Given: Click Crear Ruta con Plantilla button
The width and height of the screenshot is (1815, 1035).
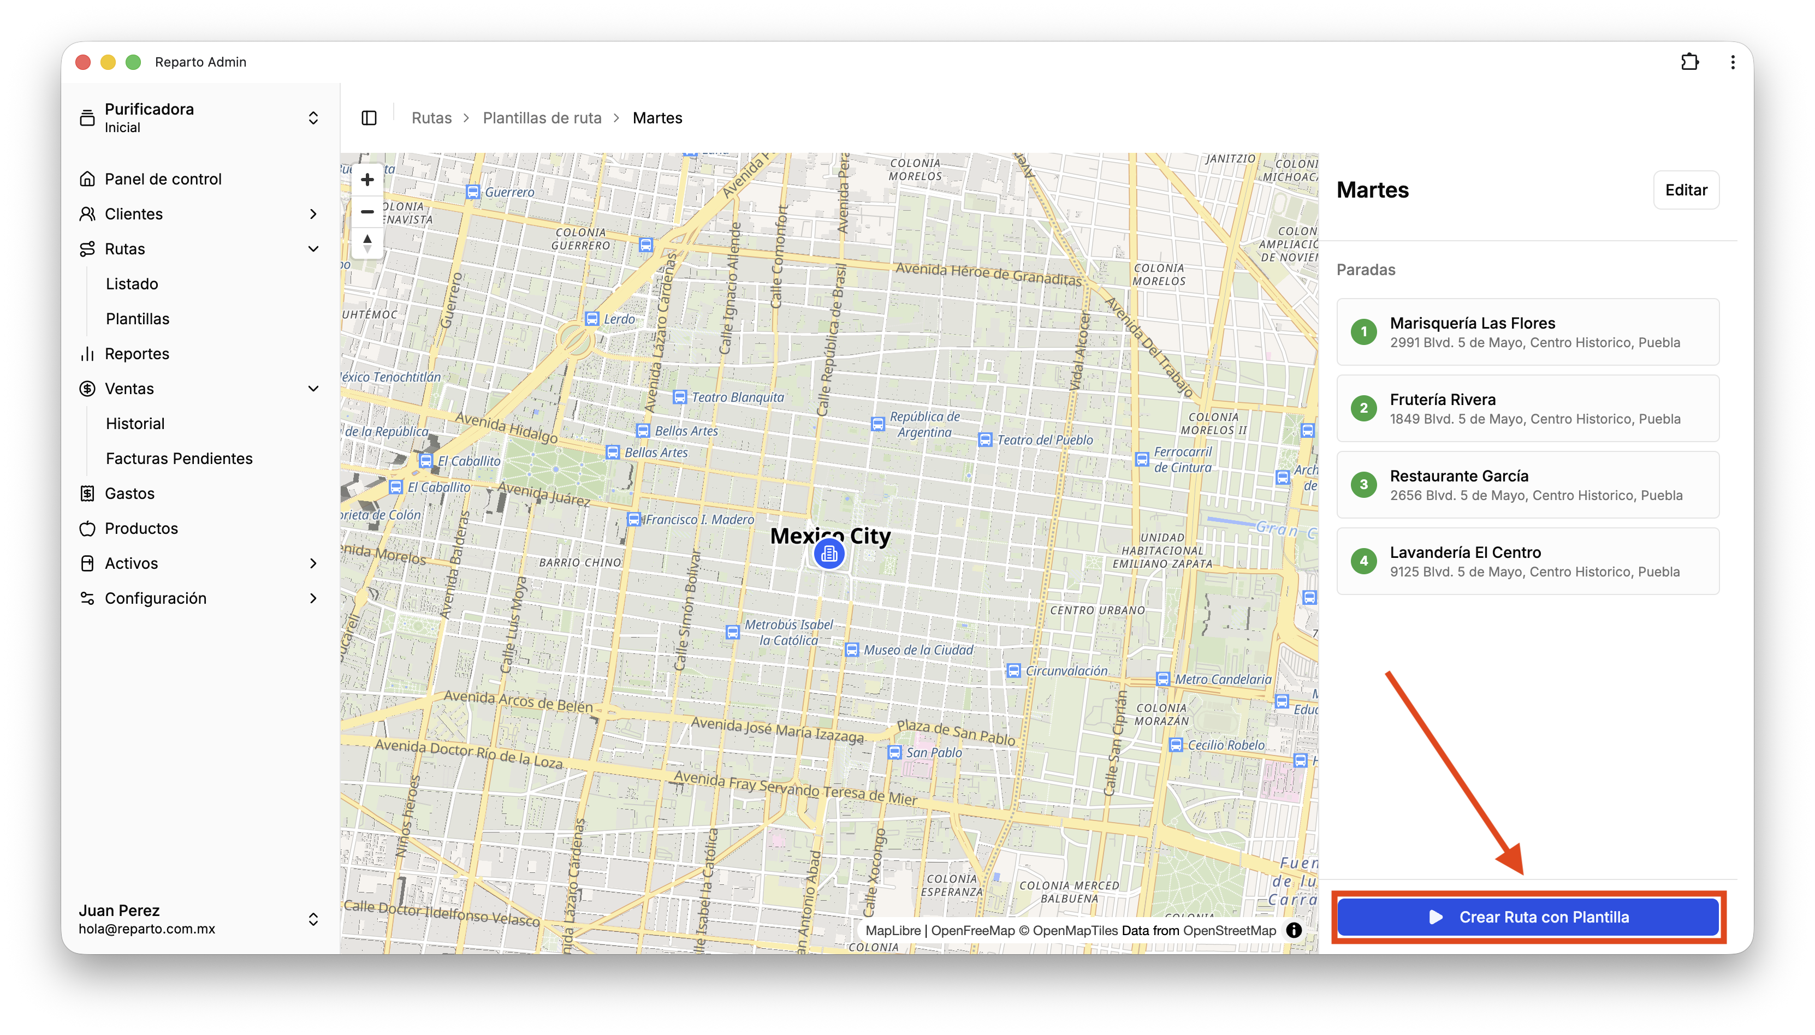Looking at the screenshot, I should tap(1528, 917).
